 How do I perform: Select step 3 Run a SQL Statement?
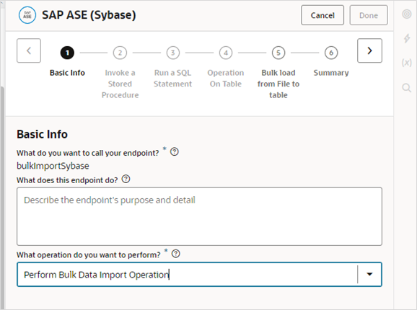[173, 53]
